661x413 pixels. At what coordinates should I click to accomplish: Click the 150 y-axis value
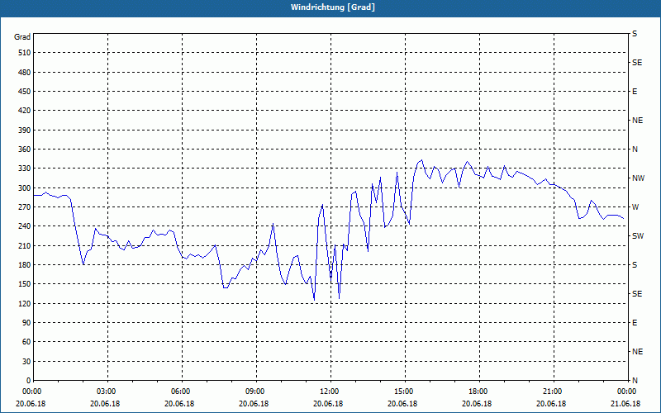click(x=25, y=284)
